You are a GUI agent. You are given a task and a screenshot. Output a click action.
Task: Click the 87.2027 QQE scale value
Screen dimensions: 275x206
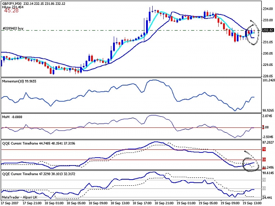268,142
